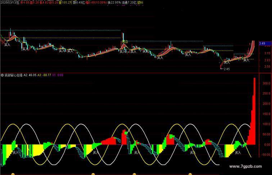
Task: Click the blue 3.49 current price tag
Action: [264, 43]
